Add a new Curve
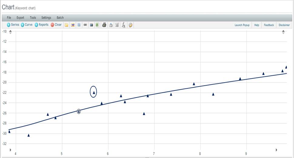 (27, 25)
